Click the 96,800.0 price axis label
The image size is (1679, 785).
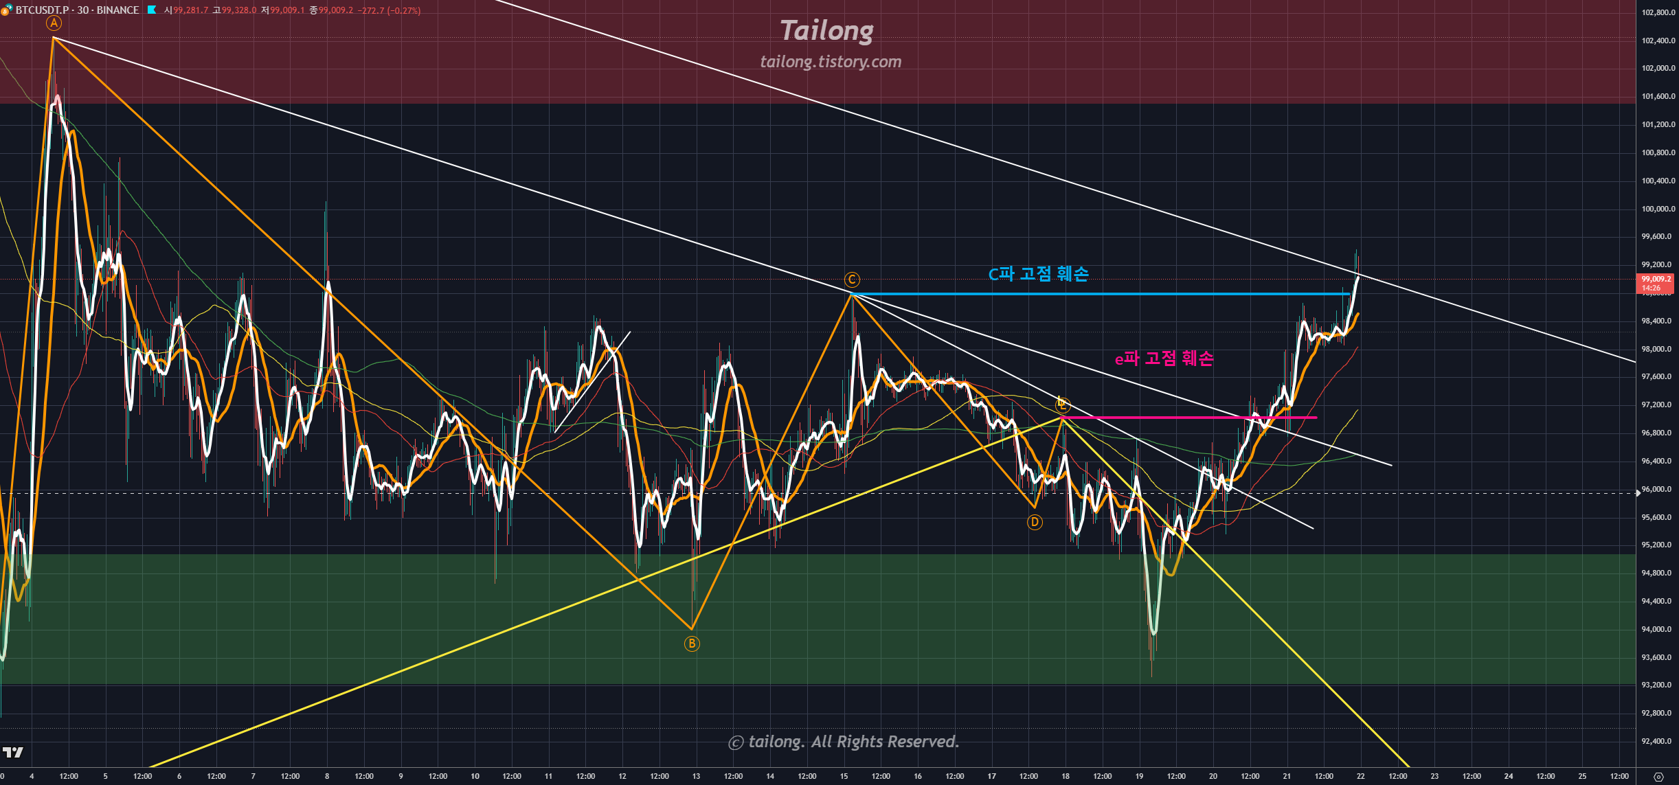coord(1658,433)
